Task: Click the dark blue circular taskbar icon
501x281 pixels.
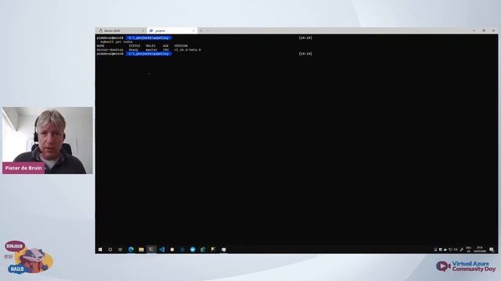Action: [x=182, y=250]
